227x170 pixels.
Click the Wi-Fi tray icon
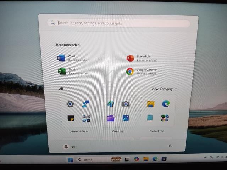(x=217, y=157)
